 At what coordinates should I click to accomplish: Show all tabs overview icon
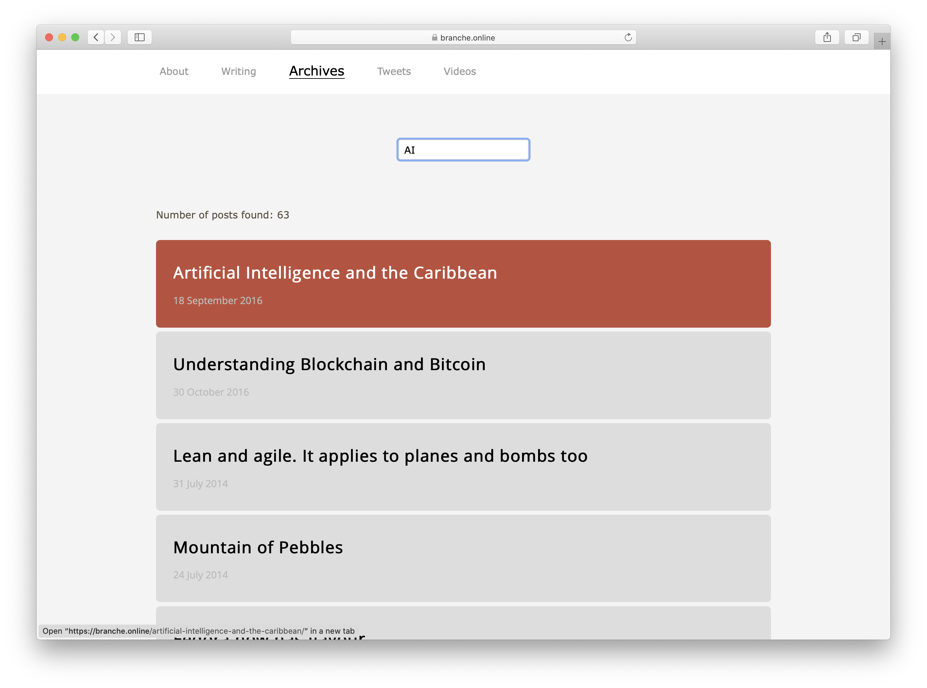[856, 38]
